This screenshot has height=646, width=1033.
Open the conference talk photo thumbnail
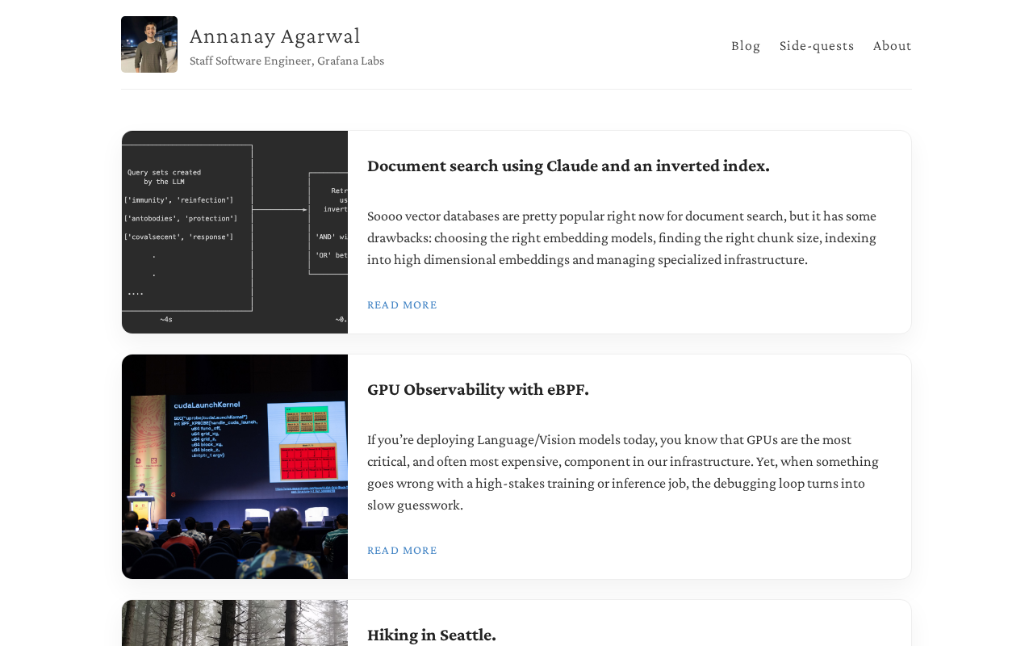click(x=235, y=467)
